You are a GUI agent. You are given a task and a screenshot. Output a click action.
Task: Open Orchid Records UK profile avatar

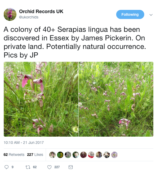(x=10, y=14)
